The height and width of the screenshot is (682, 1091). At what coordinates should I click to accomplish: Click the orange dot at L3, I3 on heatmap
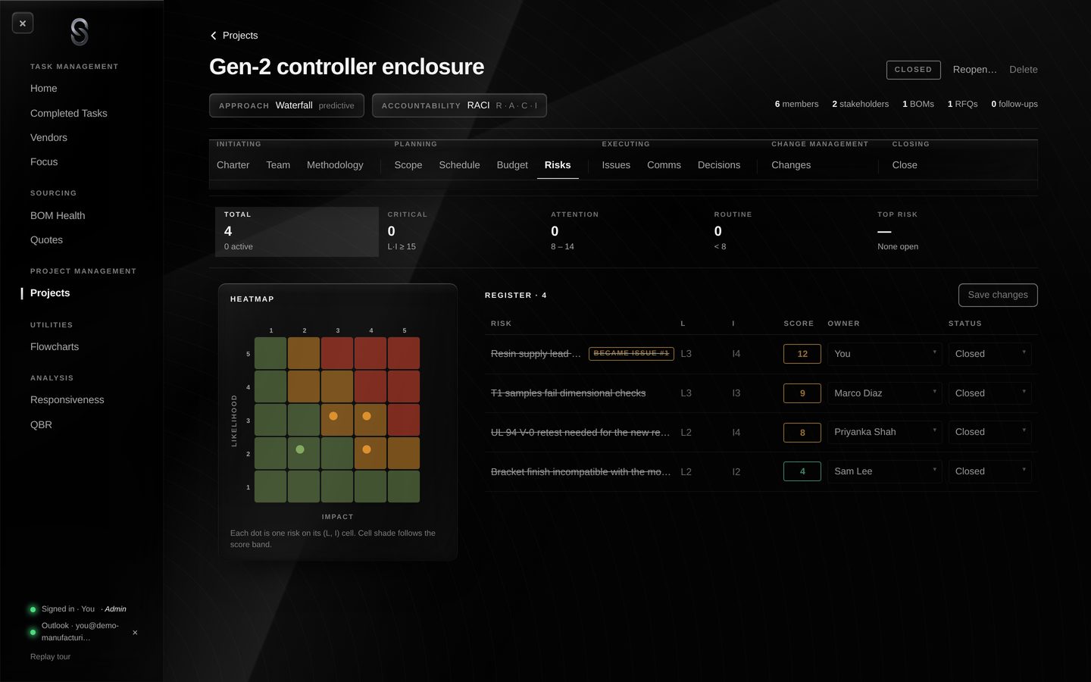click(333, 416)
